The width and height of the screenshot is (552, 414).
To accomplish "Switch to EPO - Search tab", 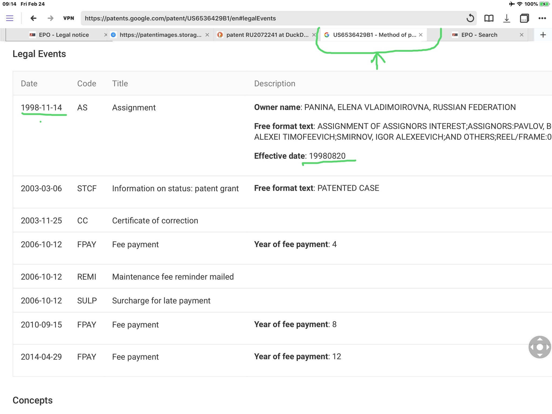I will tap(479, 35).
